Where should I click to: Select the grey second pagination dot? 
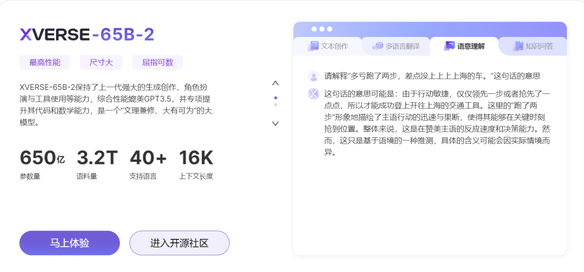[275, 105]
